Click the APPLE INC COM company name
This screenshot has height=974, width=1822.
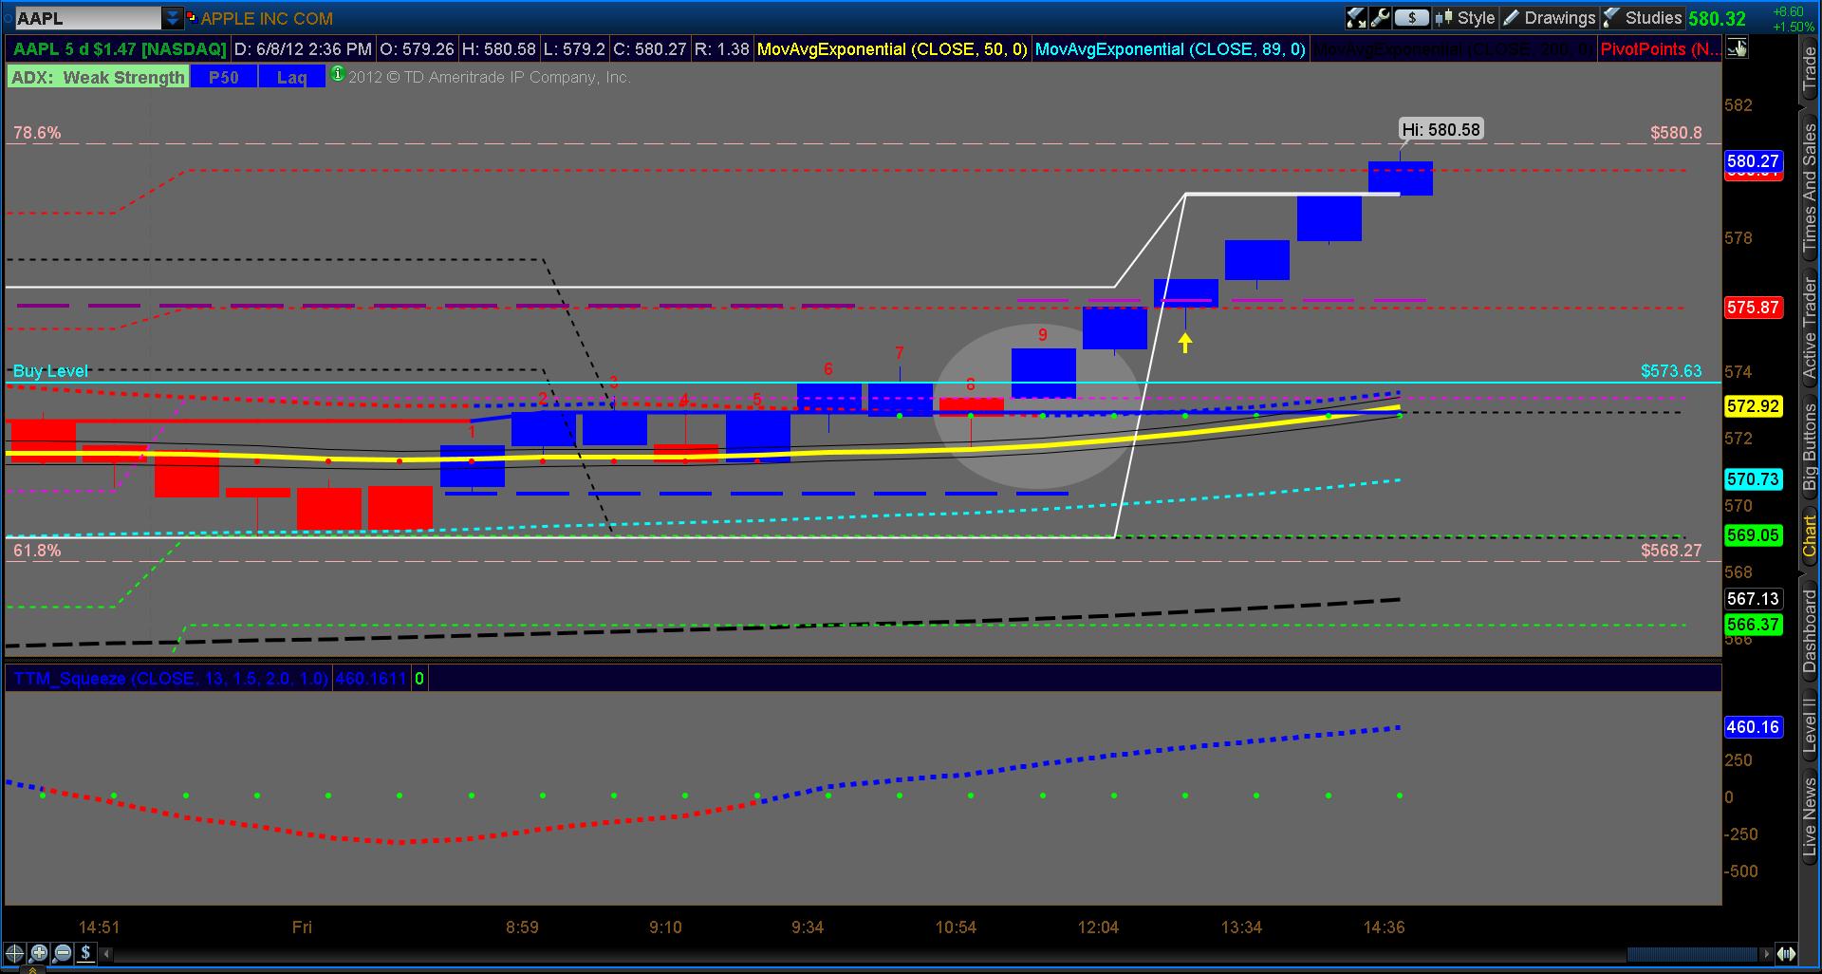(267, 18)
